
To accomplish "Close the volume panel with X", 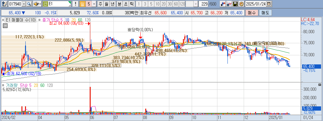I will click(x=320, y=85).
